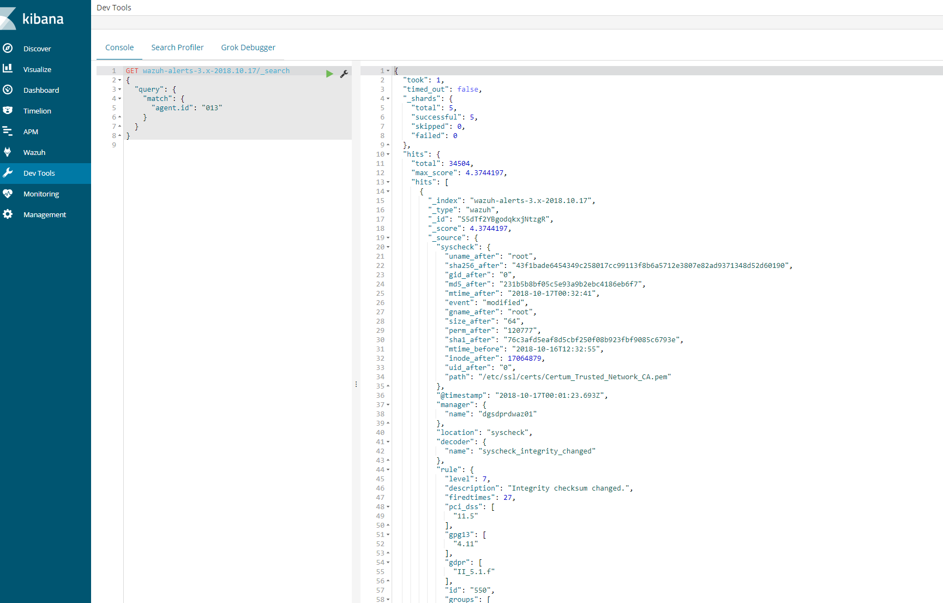Click the Dev Tools sidebar link
Screen dimensions: 943x603
click(x=39, y=173)
